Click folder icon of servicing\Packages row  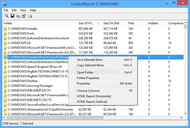[5, 85]
